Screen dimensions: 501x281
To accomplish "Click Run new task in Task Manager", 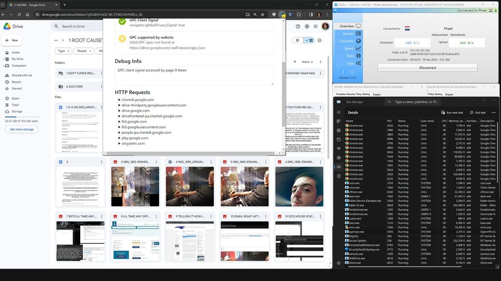I will (452, 112).
